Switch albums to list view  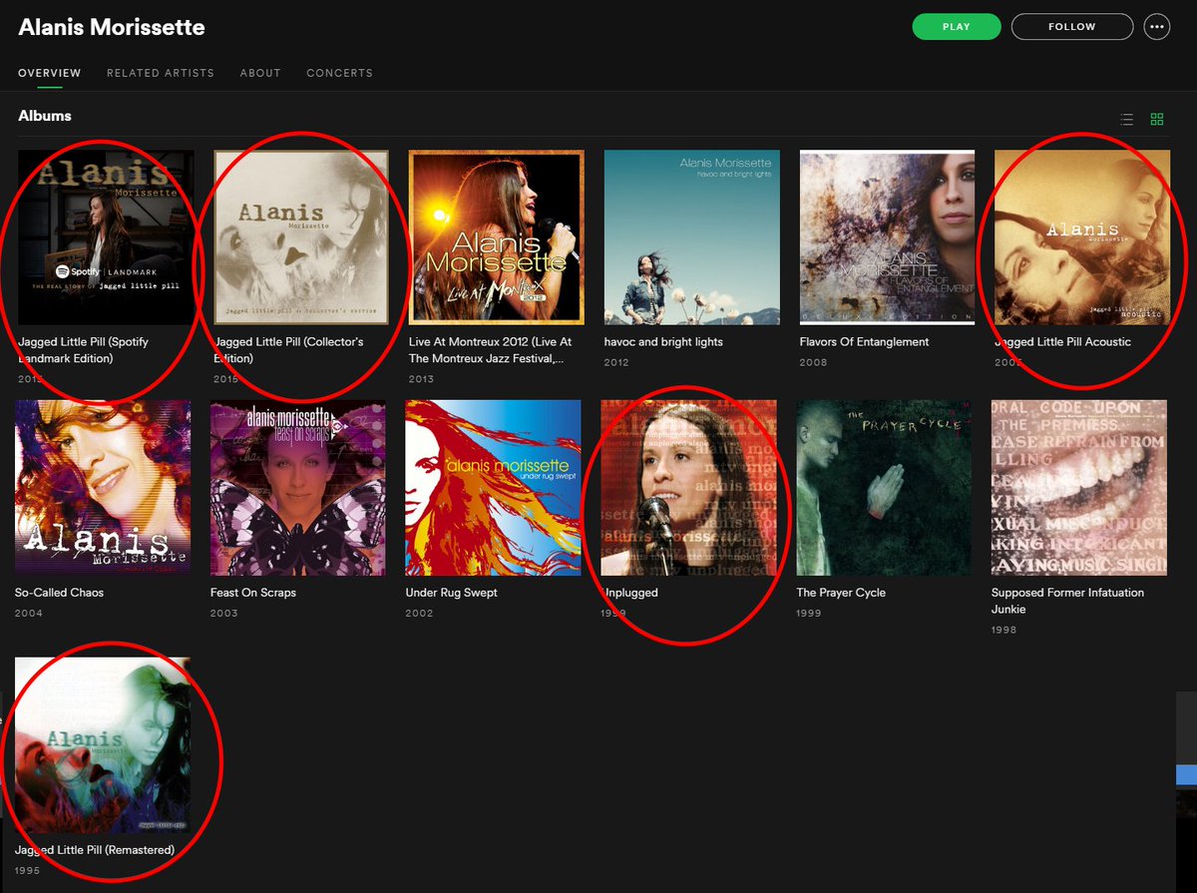[x=1127, y=120]
